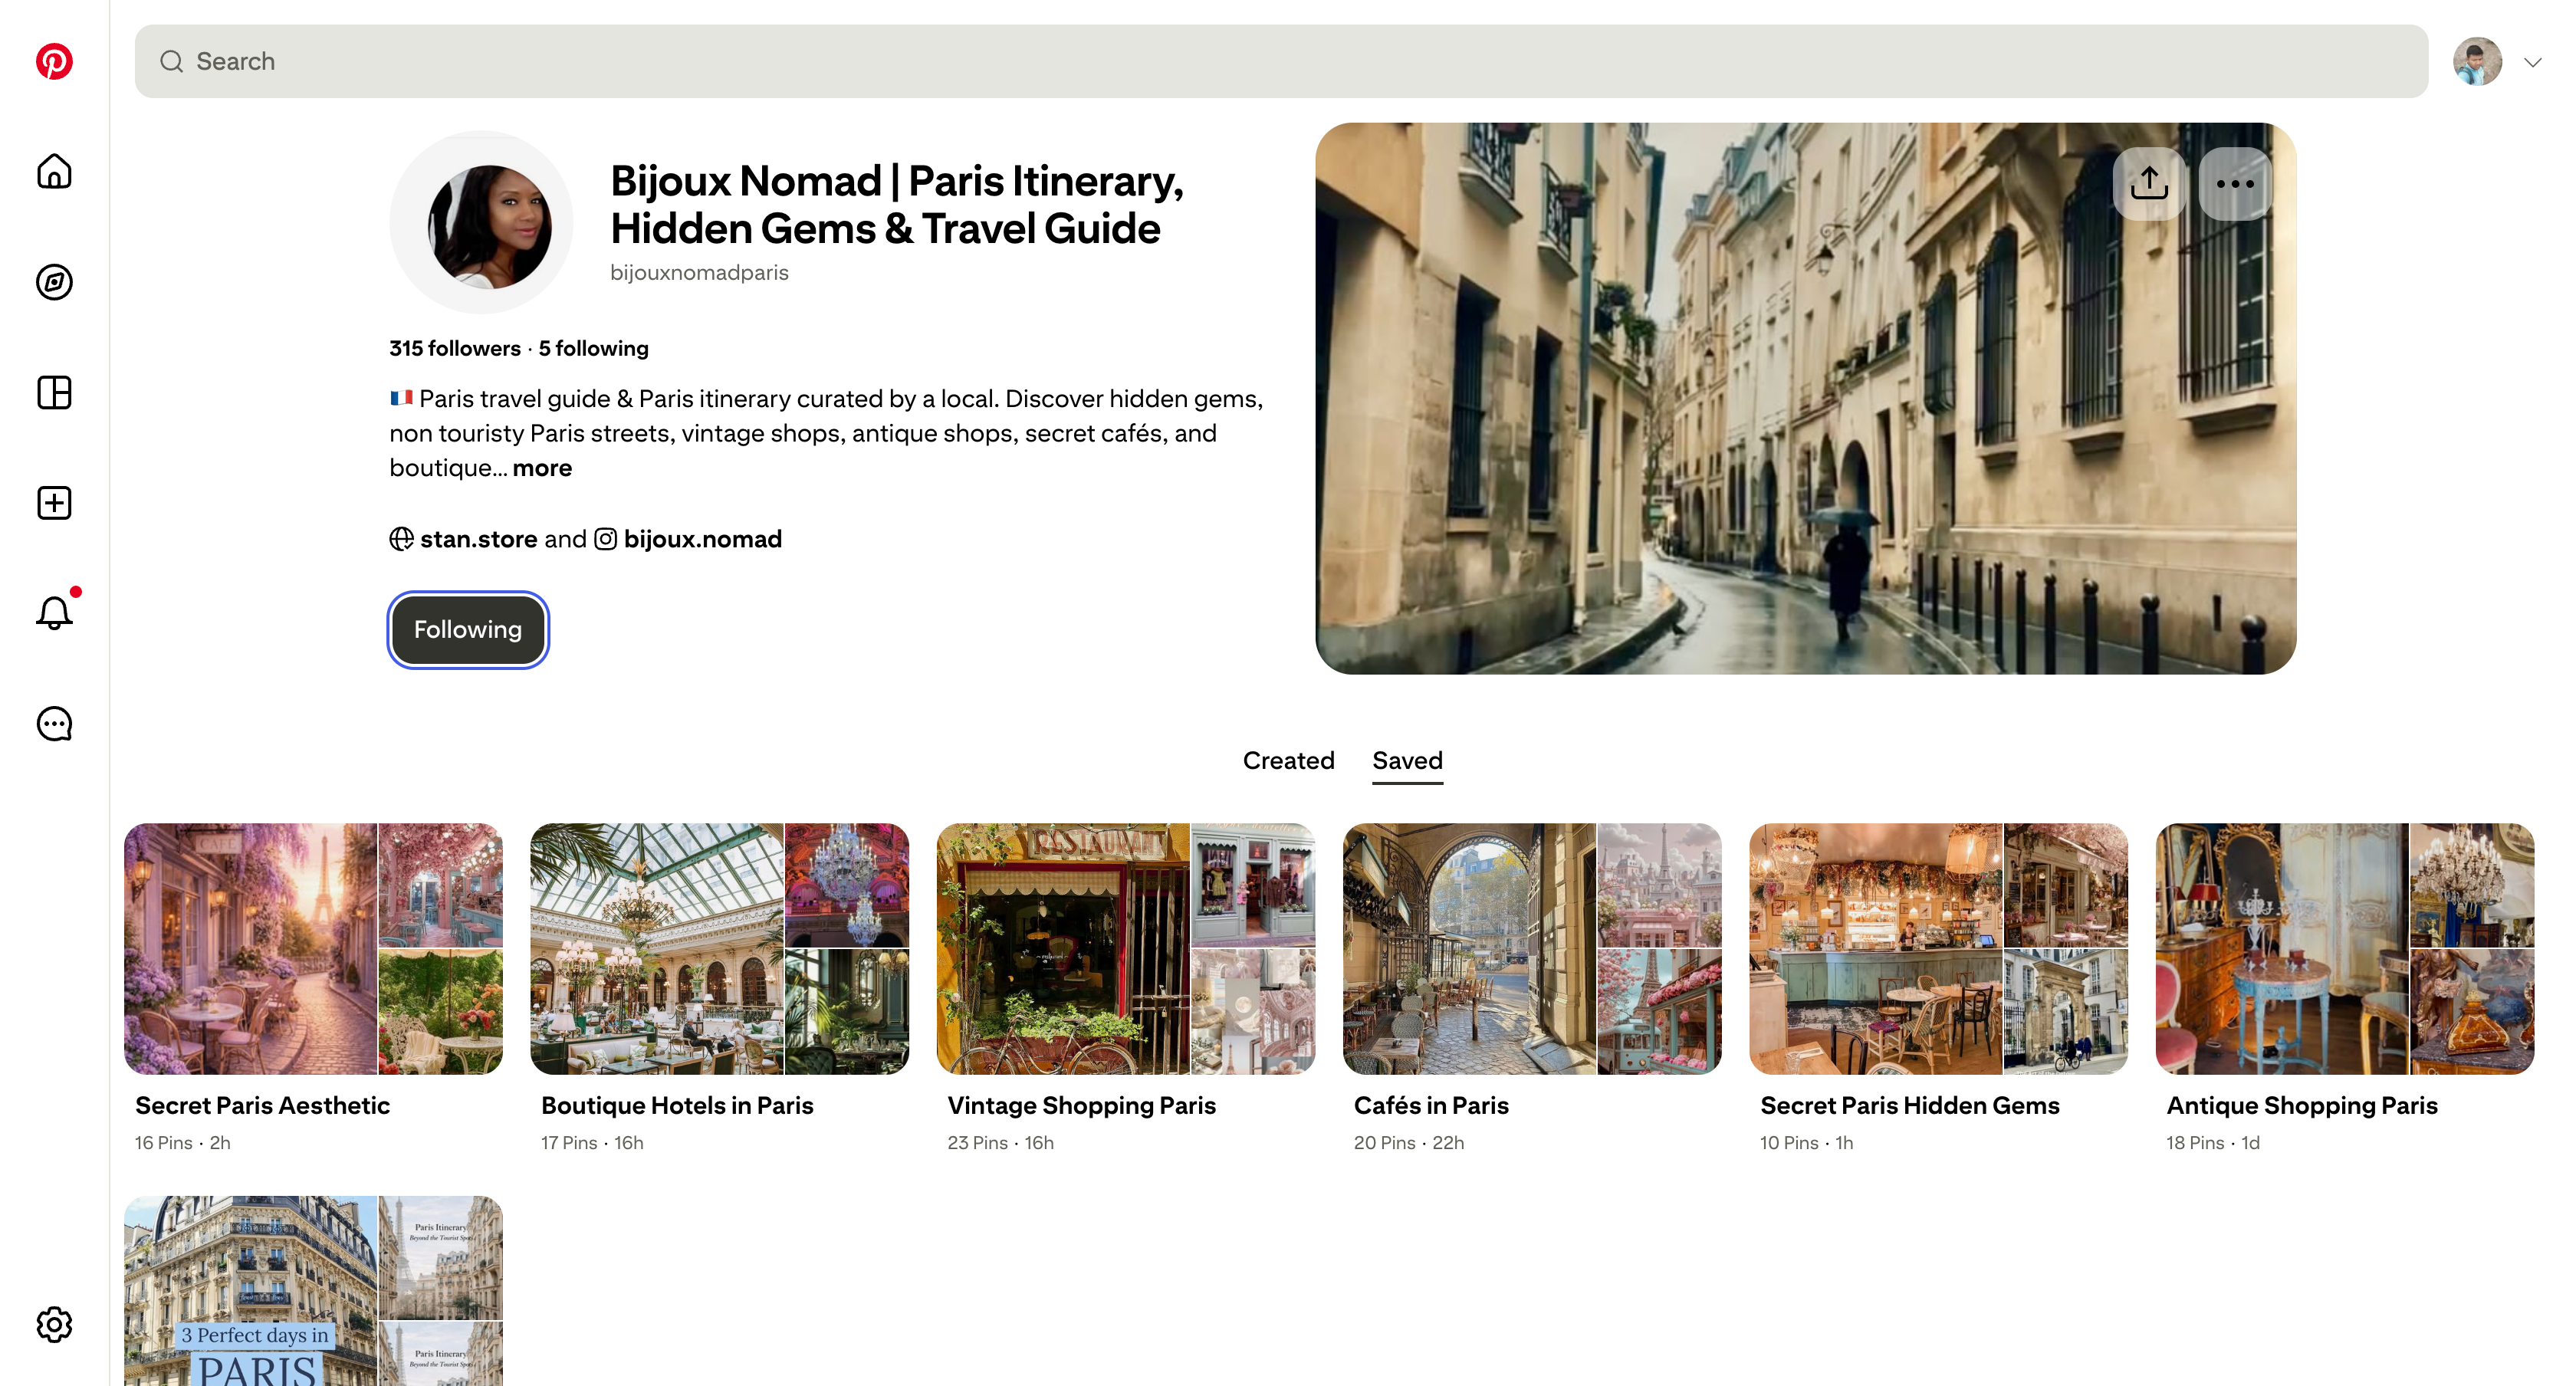This screenshot has width=2576, height=1386.
Task: Click the Search input field
Action: click(x=1281, y=61)
